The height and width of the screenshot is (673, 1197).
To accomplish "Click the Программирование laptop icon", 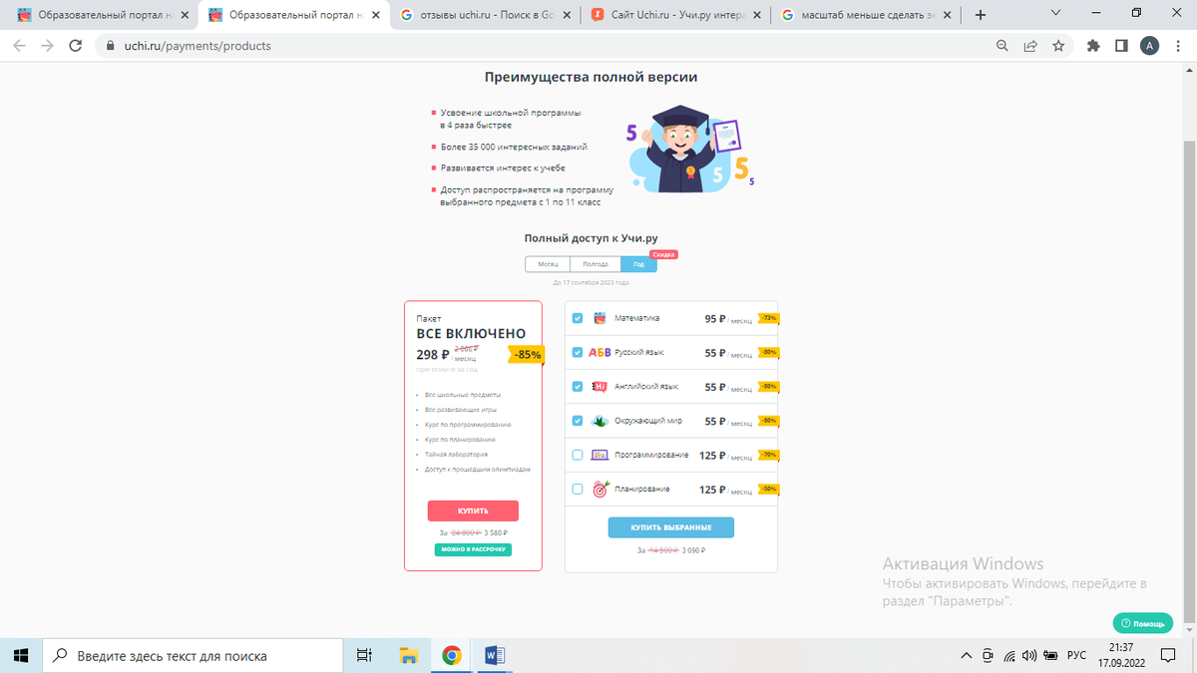I will coord(599,455).
